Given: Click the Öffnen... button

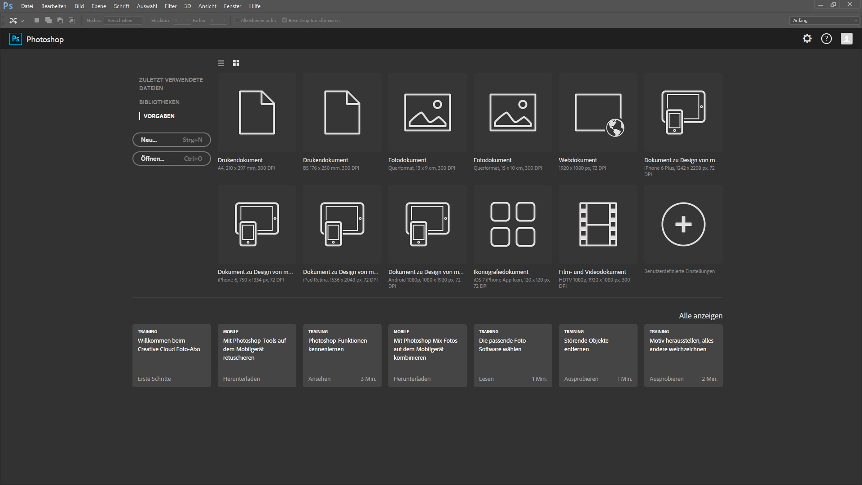Looking at the screenshot, I should 172,159.
